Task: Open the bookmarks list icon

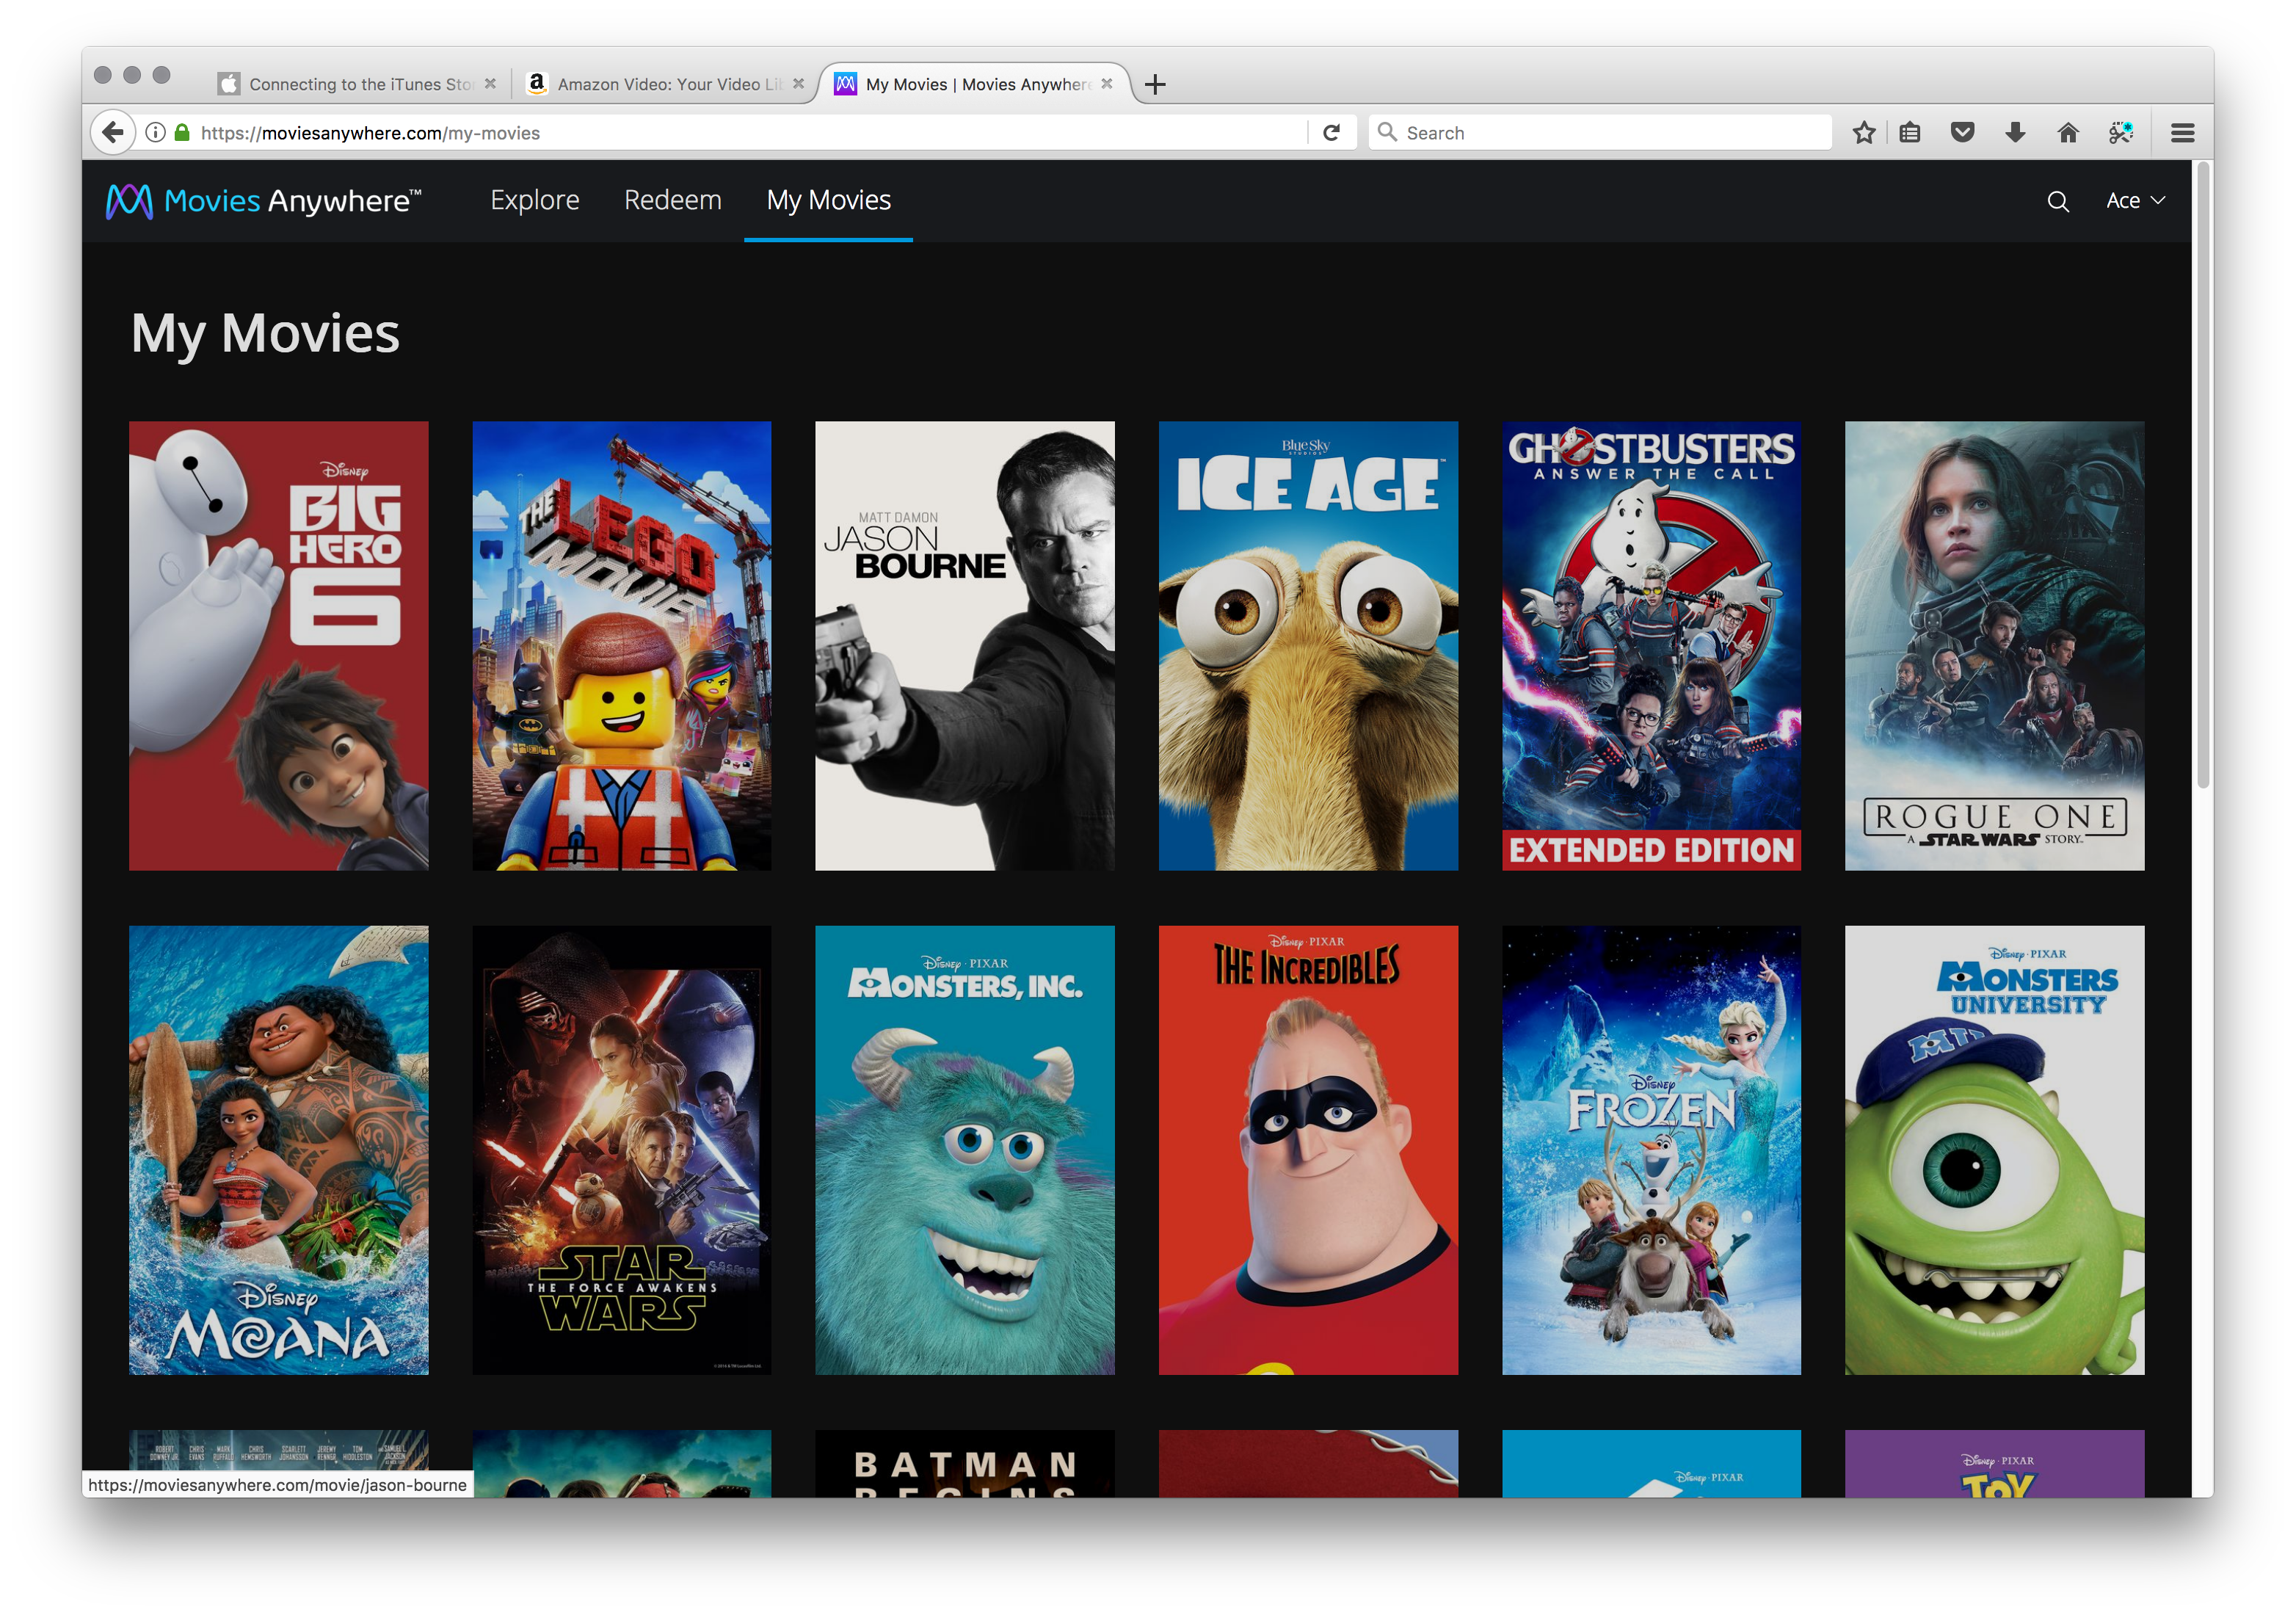Action: point(1909,133)
